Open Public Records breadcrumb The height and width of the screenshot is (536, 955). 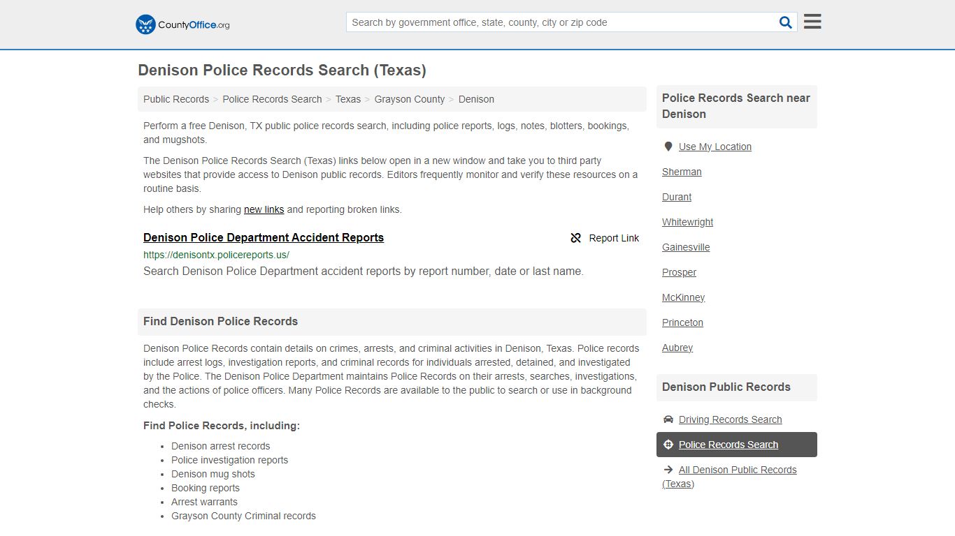[176, 99]
